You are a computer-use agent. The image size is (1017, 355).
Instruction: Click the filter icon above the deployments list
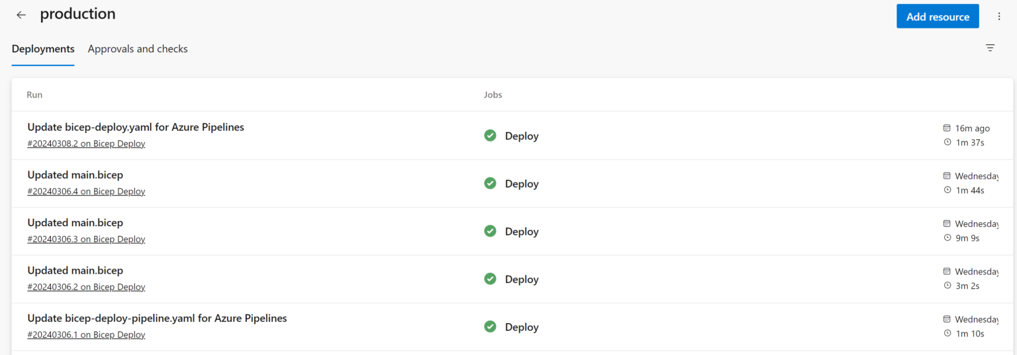990,48
